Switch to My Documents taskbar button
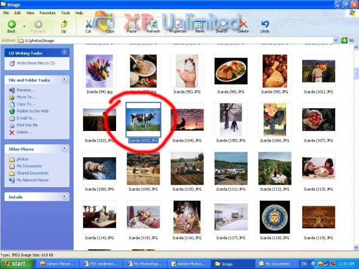Image resolution: width=359 pixels, height=269 pixels. [x=276, y=264]
